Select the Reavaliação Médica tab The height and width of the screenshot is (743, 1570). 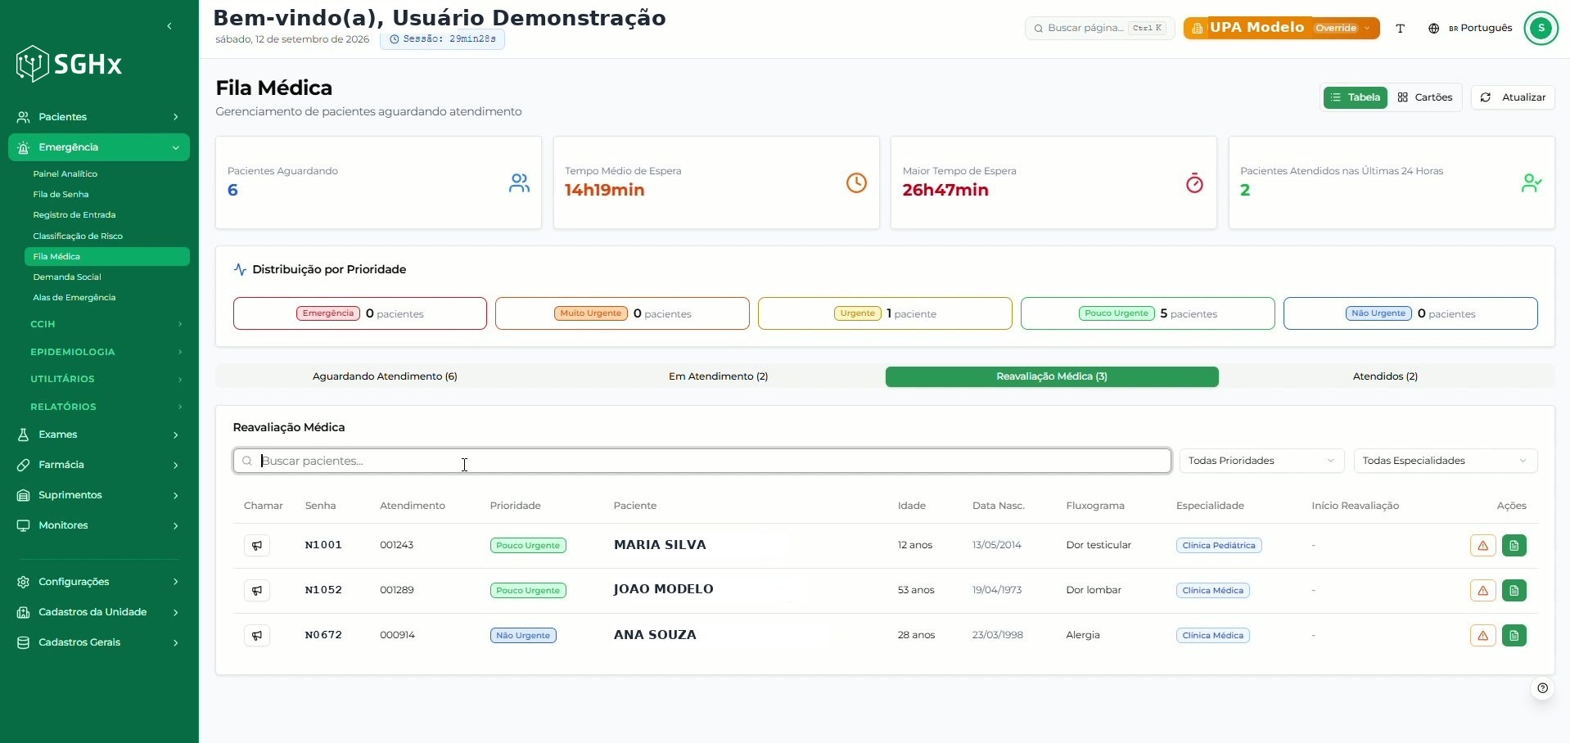(1052, 376)
